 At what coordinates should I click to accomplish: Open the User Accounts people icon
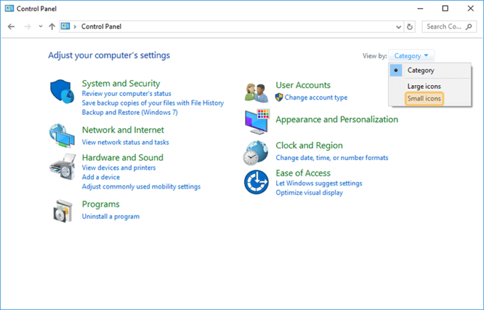pyautogui.click(x=256, y=93)
